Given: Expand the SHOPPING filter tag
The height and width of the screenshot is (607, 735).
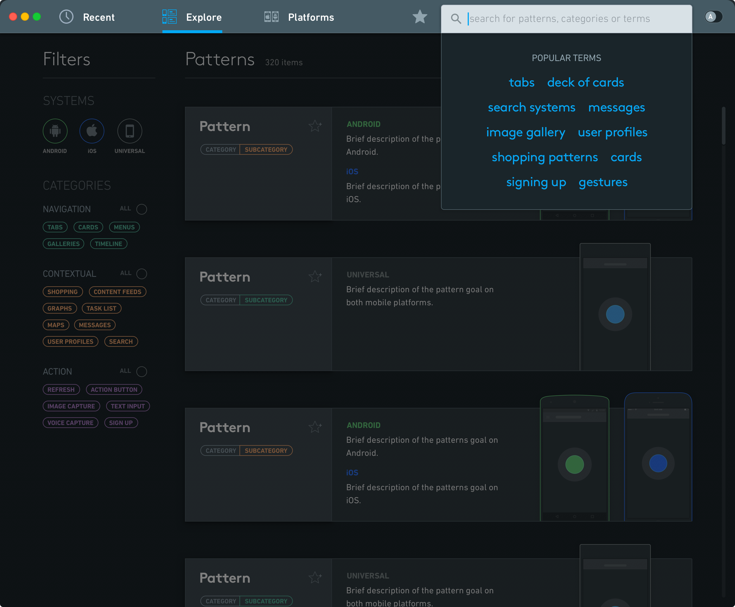Looking at the screenshot, I should 62,291.
